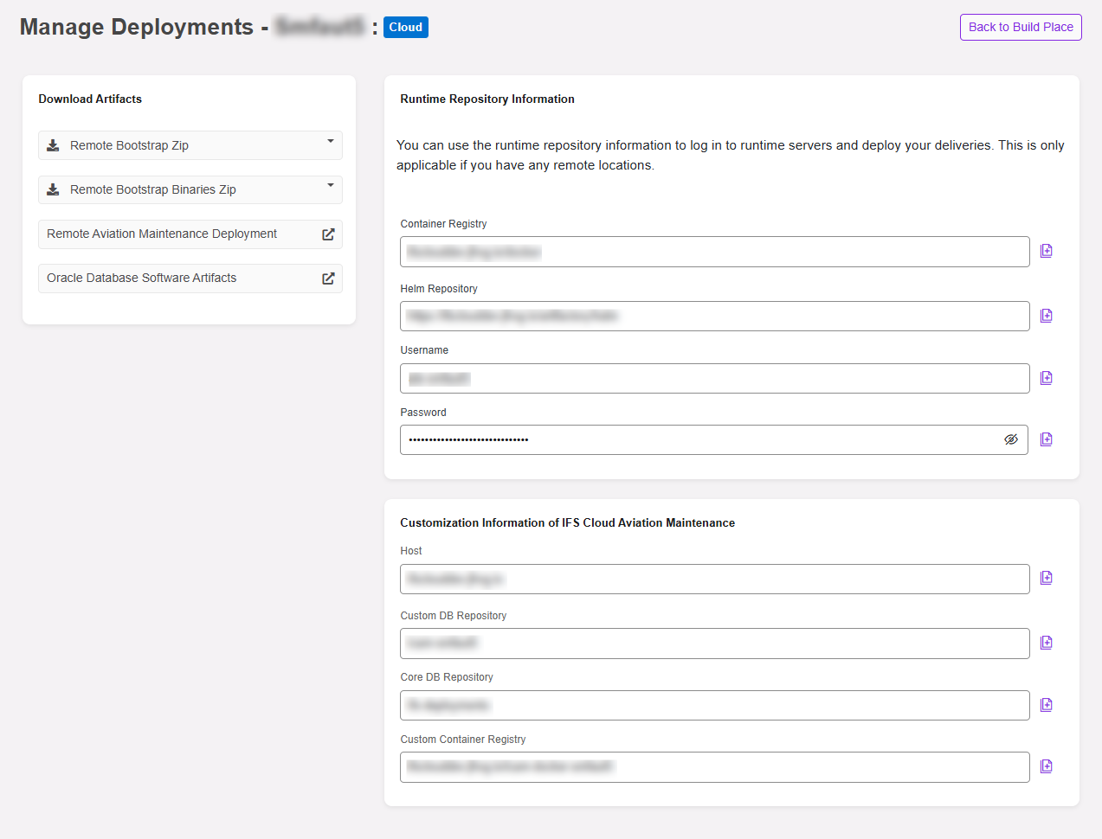Click the download icon beside Remote Bootstrap Zip
This screenshot has width=1102, height=839.
click(53, 145)
